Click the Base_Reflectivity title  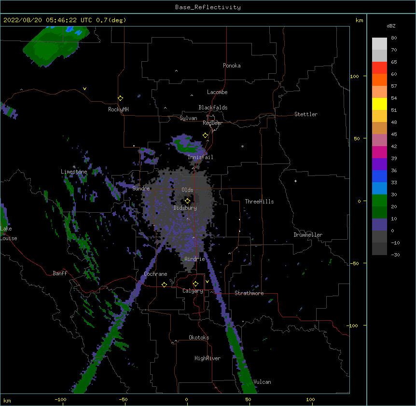[x=208, y=7]
